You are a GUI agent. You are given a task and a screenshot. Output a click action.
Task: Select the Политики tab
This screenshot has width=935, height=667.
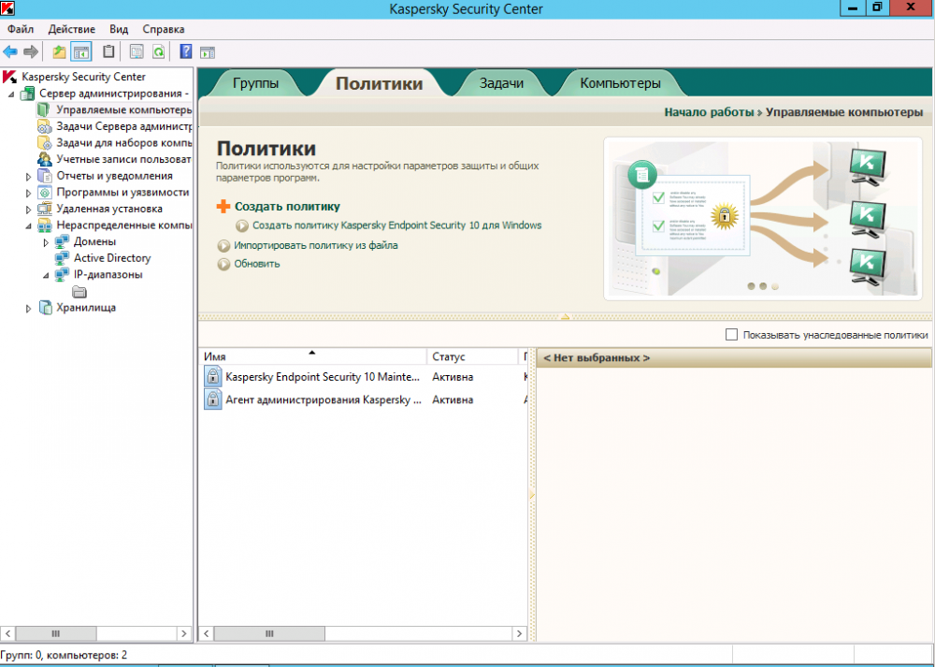pos(379,83)
